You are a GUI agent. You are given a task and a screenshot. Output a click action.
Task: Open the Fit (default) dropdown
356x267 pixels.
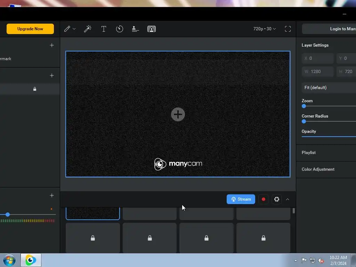coord(329,88)
